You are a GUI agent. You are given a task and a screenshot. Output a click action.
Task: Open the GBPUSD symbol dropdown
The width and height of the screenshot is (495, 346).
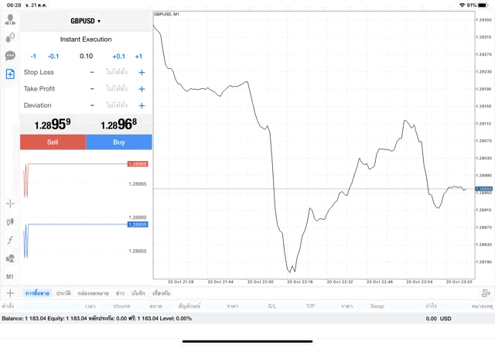[86, 21]
